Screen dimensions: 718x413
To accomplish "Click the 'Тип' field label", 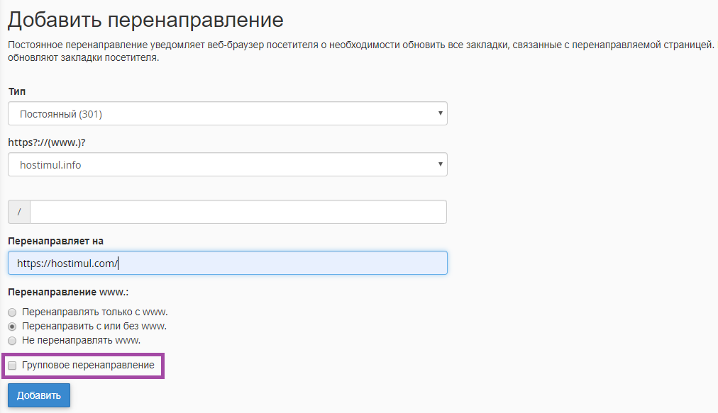I will pyautogui.click(x=17, y=91).
